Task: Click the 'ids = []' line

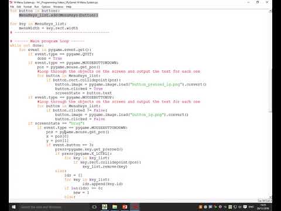Action: (73, 175)
